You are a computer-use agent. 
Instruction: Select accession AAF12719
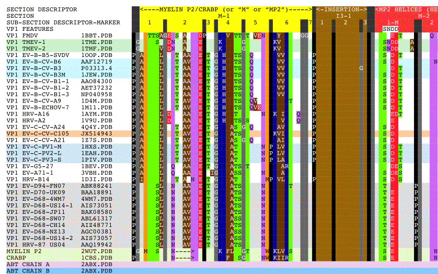(x=97, y=62)
